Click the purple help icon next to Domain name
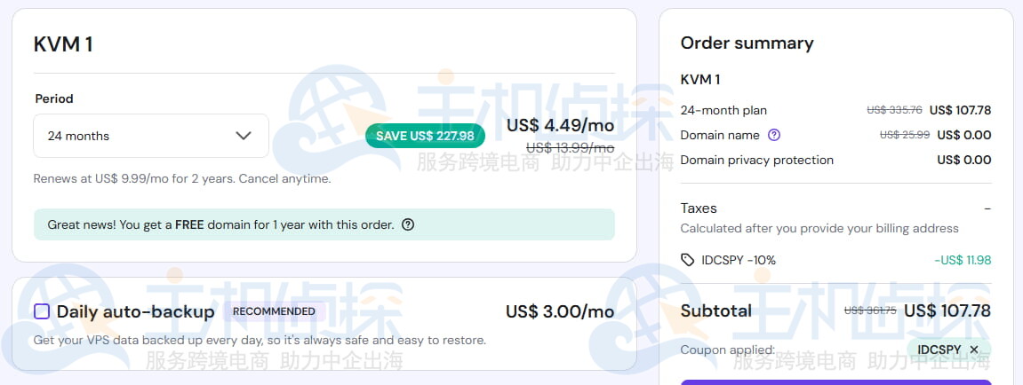Screen dimensions: 1023x385 click(774, 135)
